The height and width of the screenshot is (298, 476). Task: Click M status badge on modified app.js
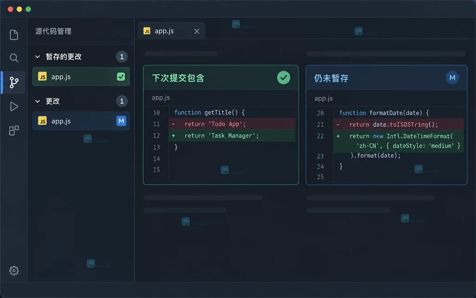point(121,121)
